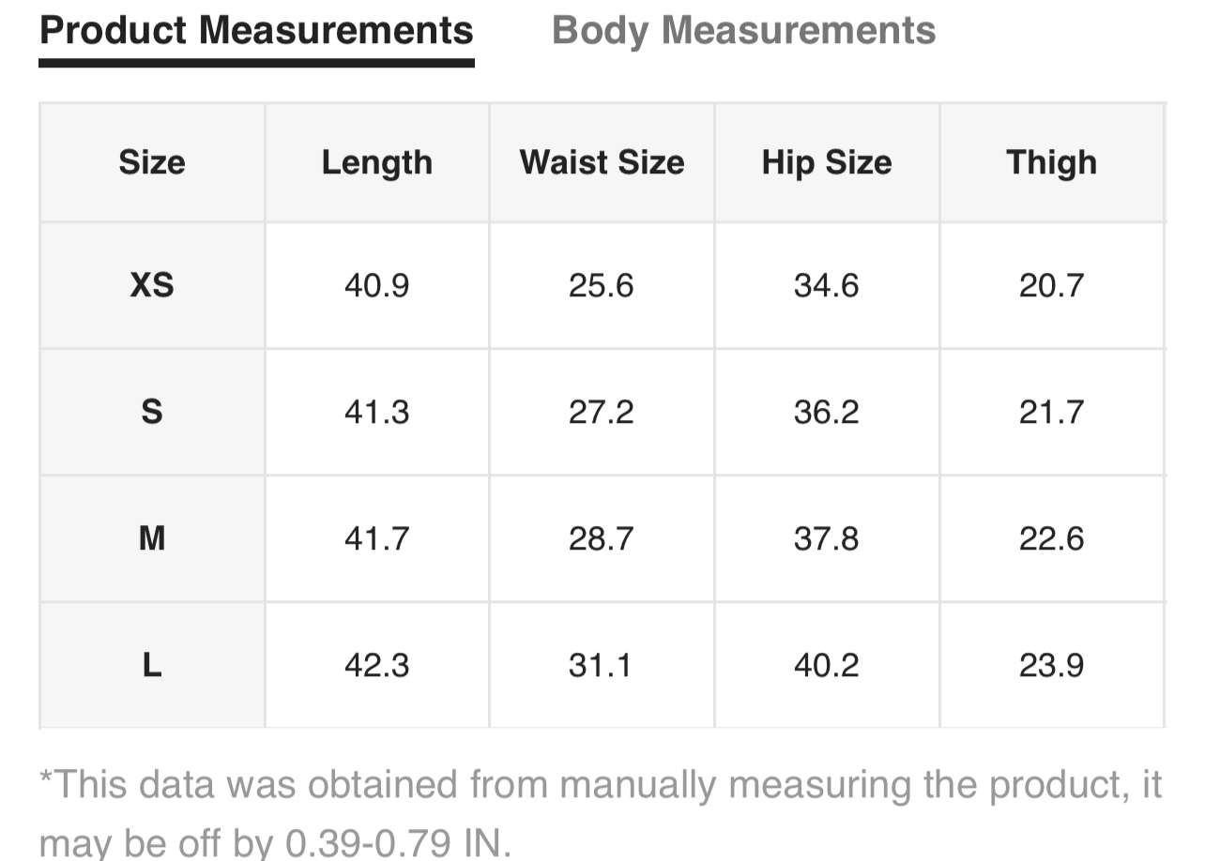Select the S size row label
This screenshot has width=1205, height=861.
pyautogui.click(x=152, y=412)
